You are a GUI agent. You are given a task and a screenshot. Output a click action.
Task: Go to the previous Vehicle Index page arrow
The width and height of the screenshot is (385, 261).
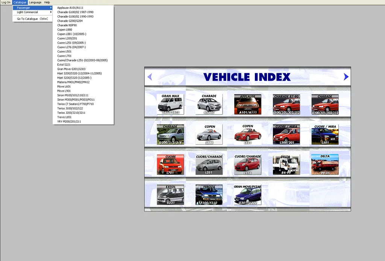click(x=150, y=77)
